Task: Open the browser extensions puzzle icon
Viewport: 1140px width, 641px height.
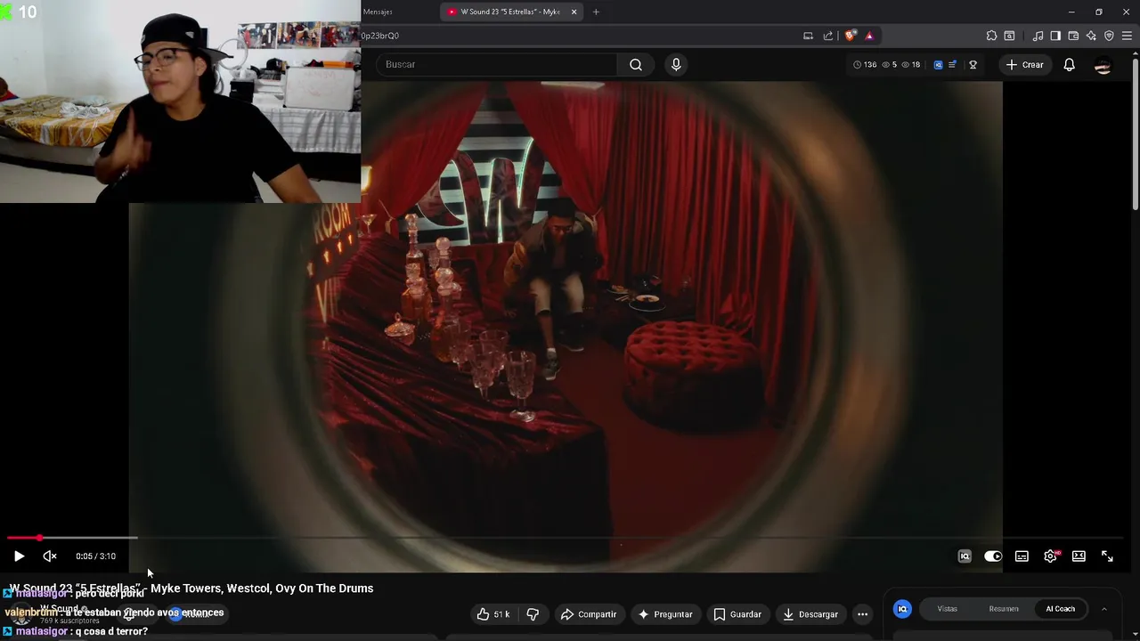Action: 991,36
